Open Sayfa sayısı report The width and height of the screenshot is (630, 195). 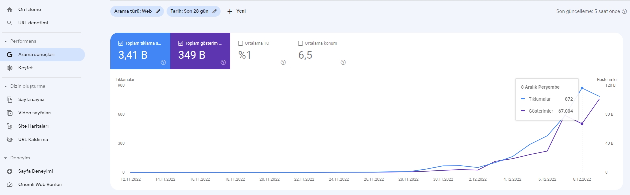point(42,100)
